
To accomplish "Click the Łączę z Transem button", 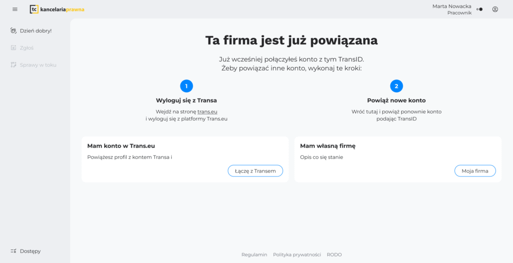I will point(255,171).
